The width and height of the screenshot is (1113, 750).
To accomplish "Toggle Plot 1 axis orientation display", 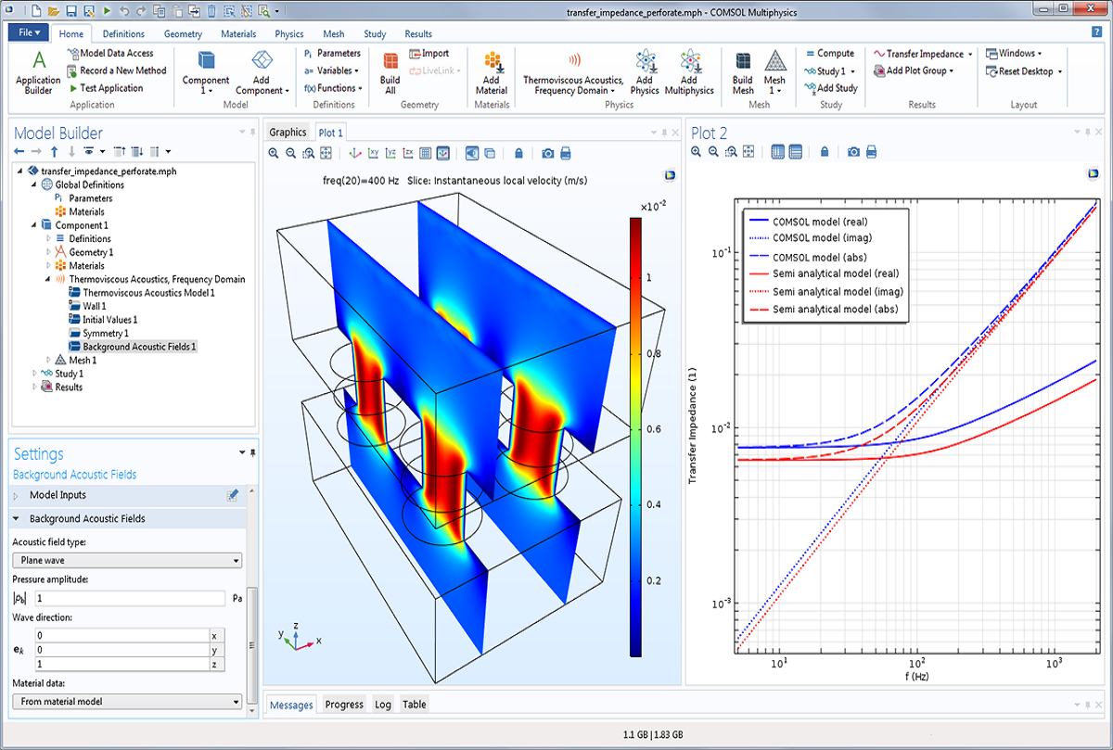I will [443, 153].
